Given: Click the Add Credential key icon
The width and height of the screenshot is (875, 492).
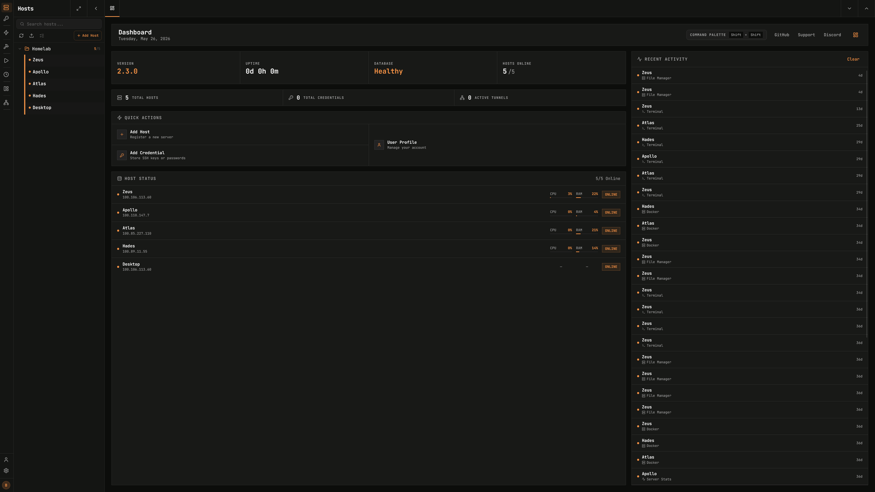Looking at the screenshot, I should [122, 155].
